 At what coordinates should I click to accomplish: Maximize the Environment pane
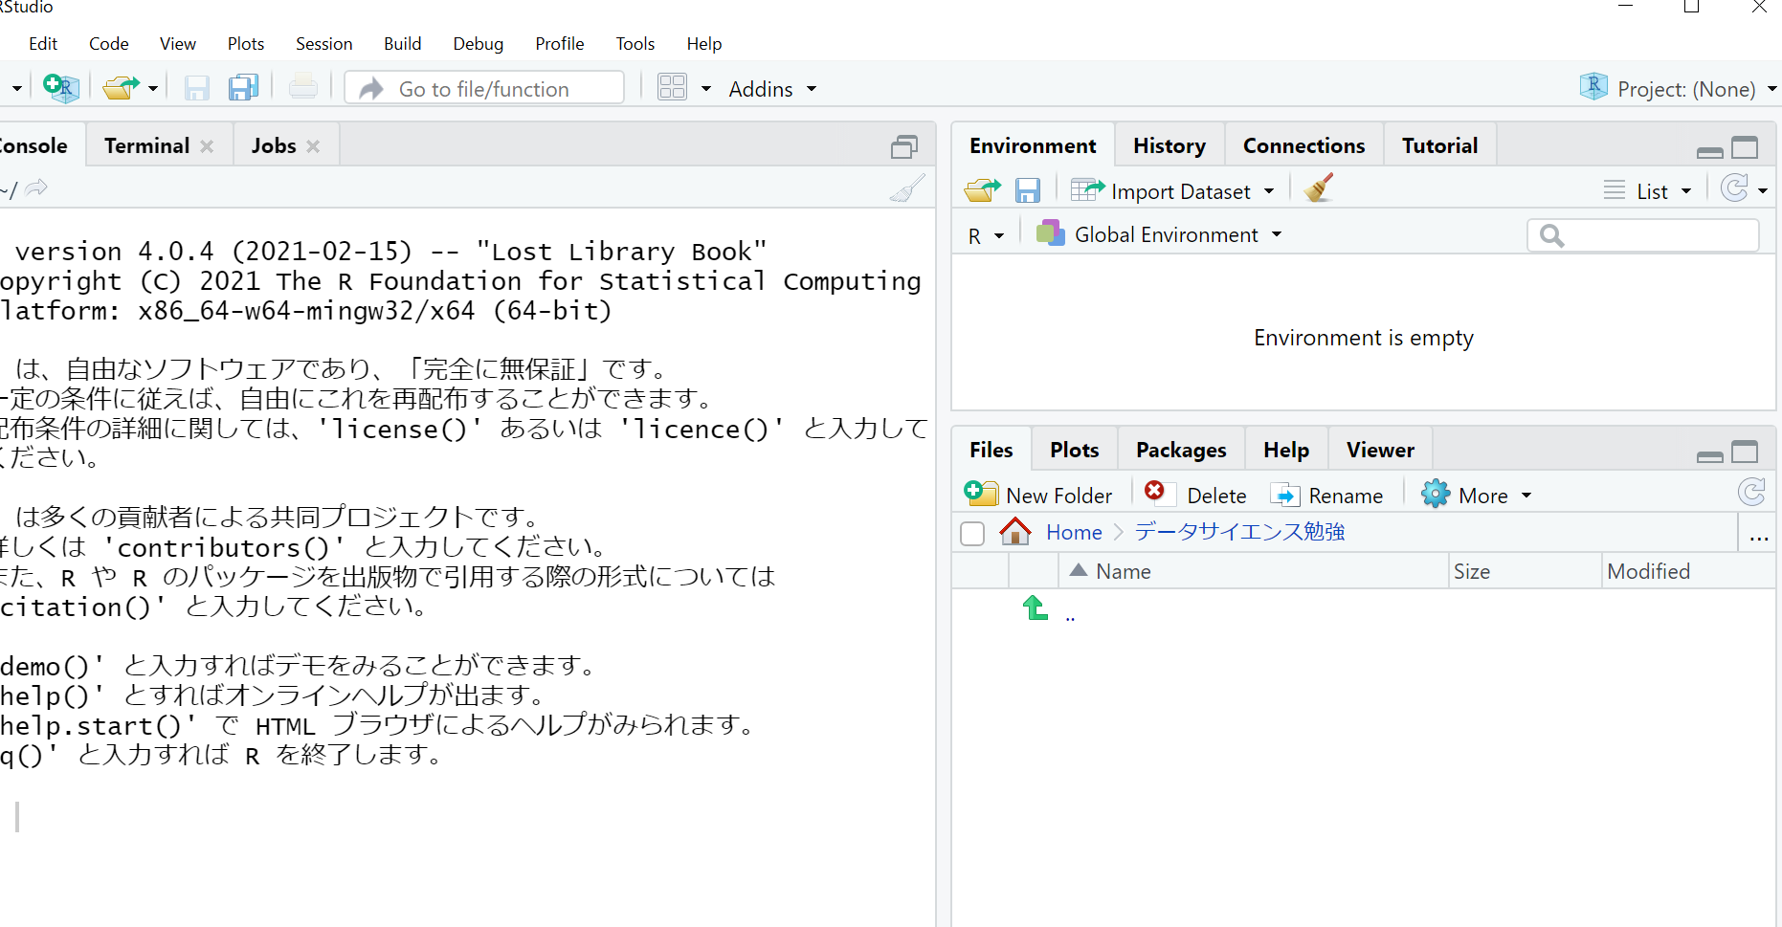pyautogui.click(x=1745, y=147)
